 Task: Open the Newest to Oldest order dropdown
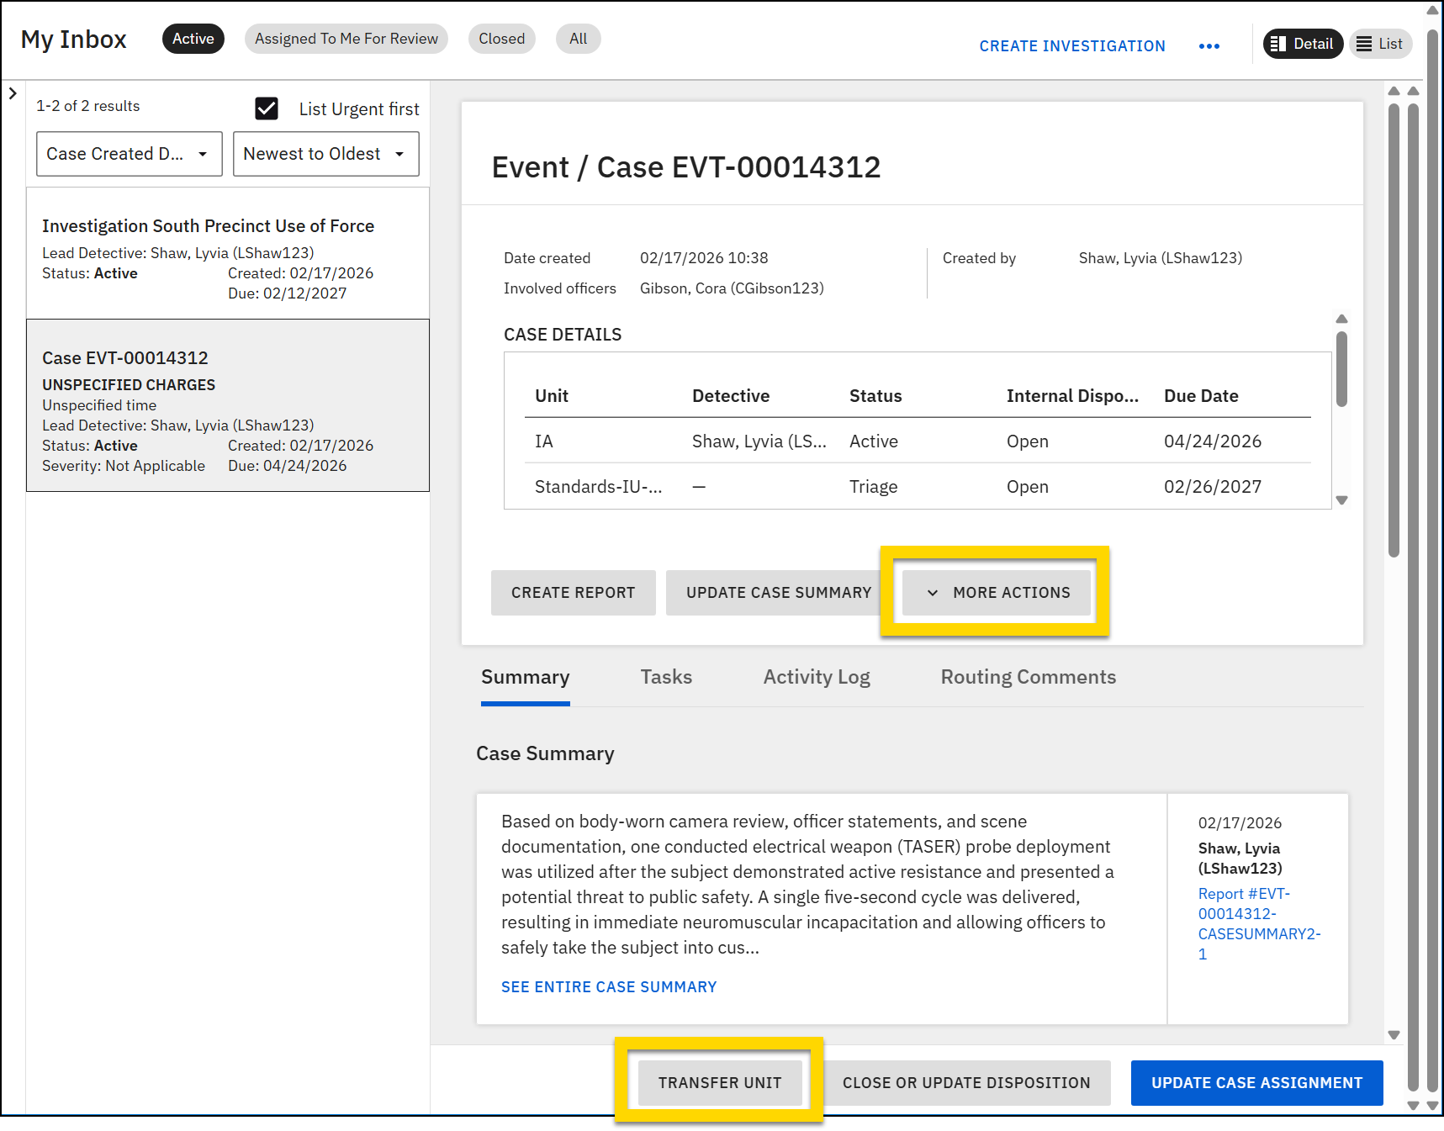(x=325, y=153)
